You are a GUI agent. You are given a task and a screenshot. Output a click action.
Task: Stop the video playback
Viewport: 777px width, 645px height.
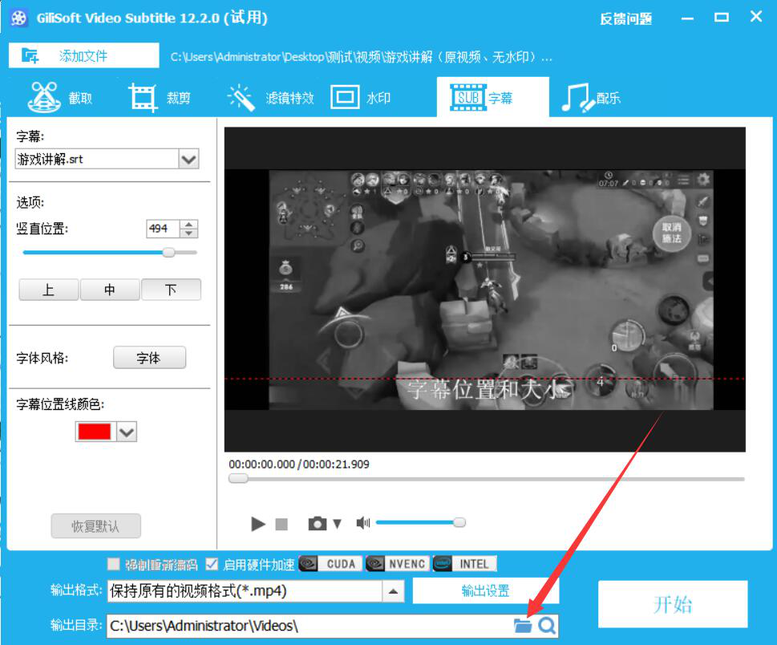[281, 524]
